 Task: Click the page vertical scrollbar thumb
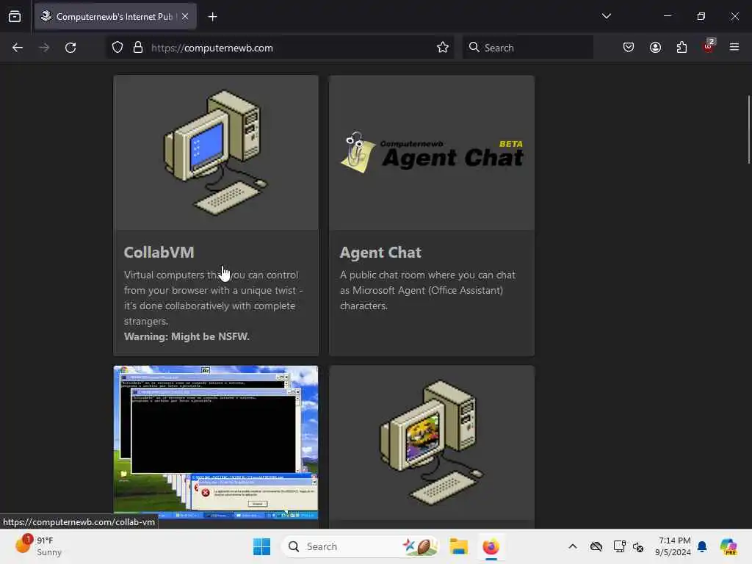pos(748,129)
